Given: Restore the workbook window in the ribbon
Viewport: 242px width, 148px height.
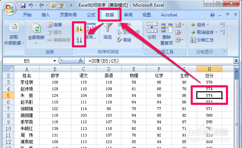Looking at the screenshot, I should 227,15.
